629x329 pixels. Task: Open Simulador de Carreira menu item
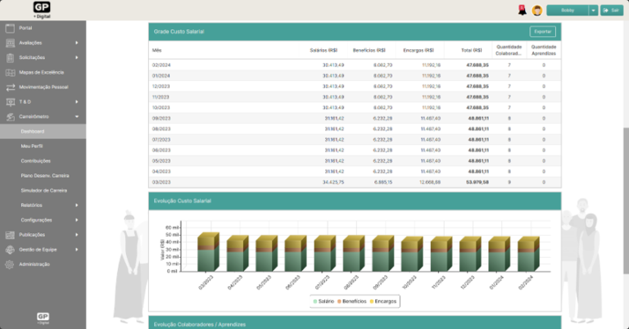coord(44,191)
